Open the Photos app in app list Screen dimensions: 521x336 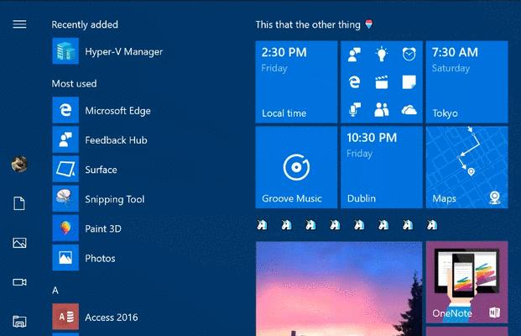(x=85, y=258)
